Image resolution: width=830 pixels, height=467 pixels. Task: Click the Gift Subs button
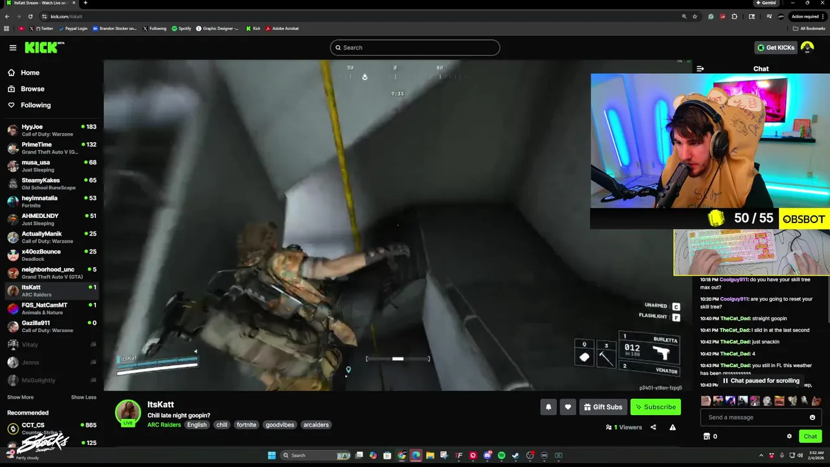coord(603,407)
